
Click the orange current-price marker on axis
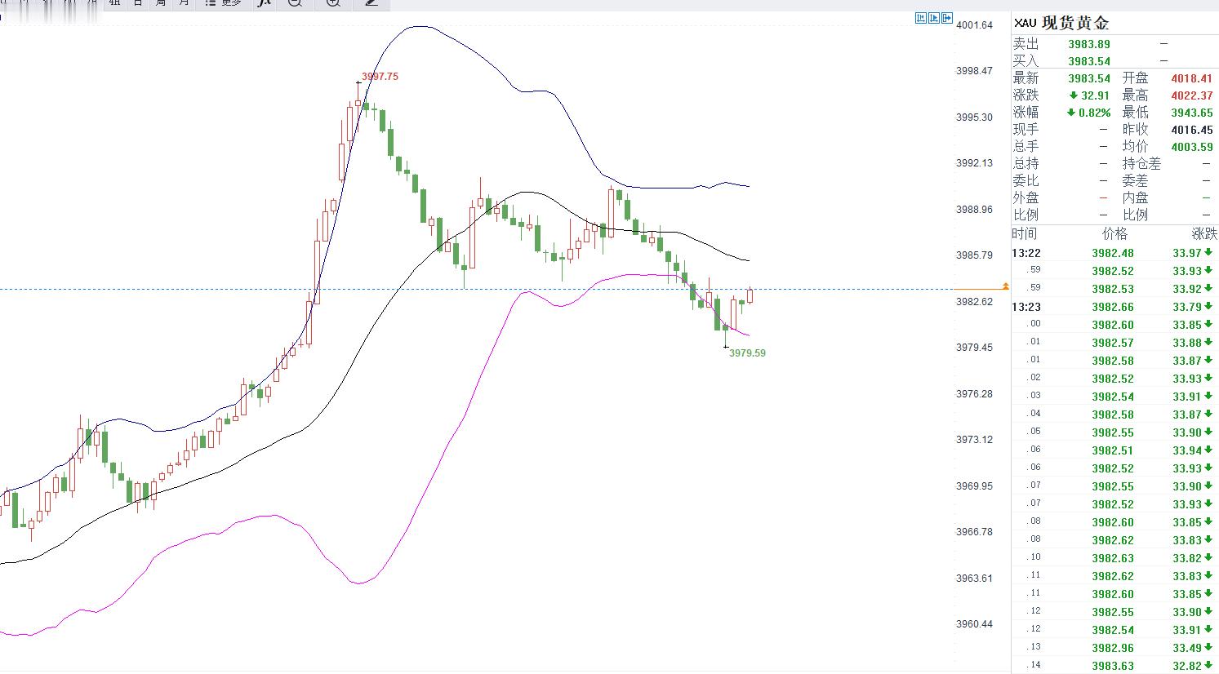(1006, 286)
